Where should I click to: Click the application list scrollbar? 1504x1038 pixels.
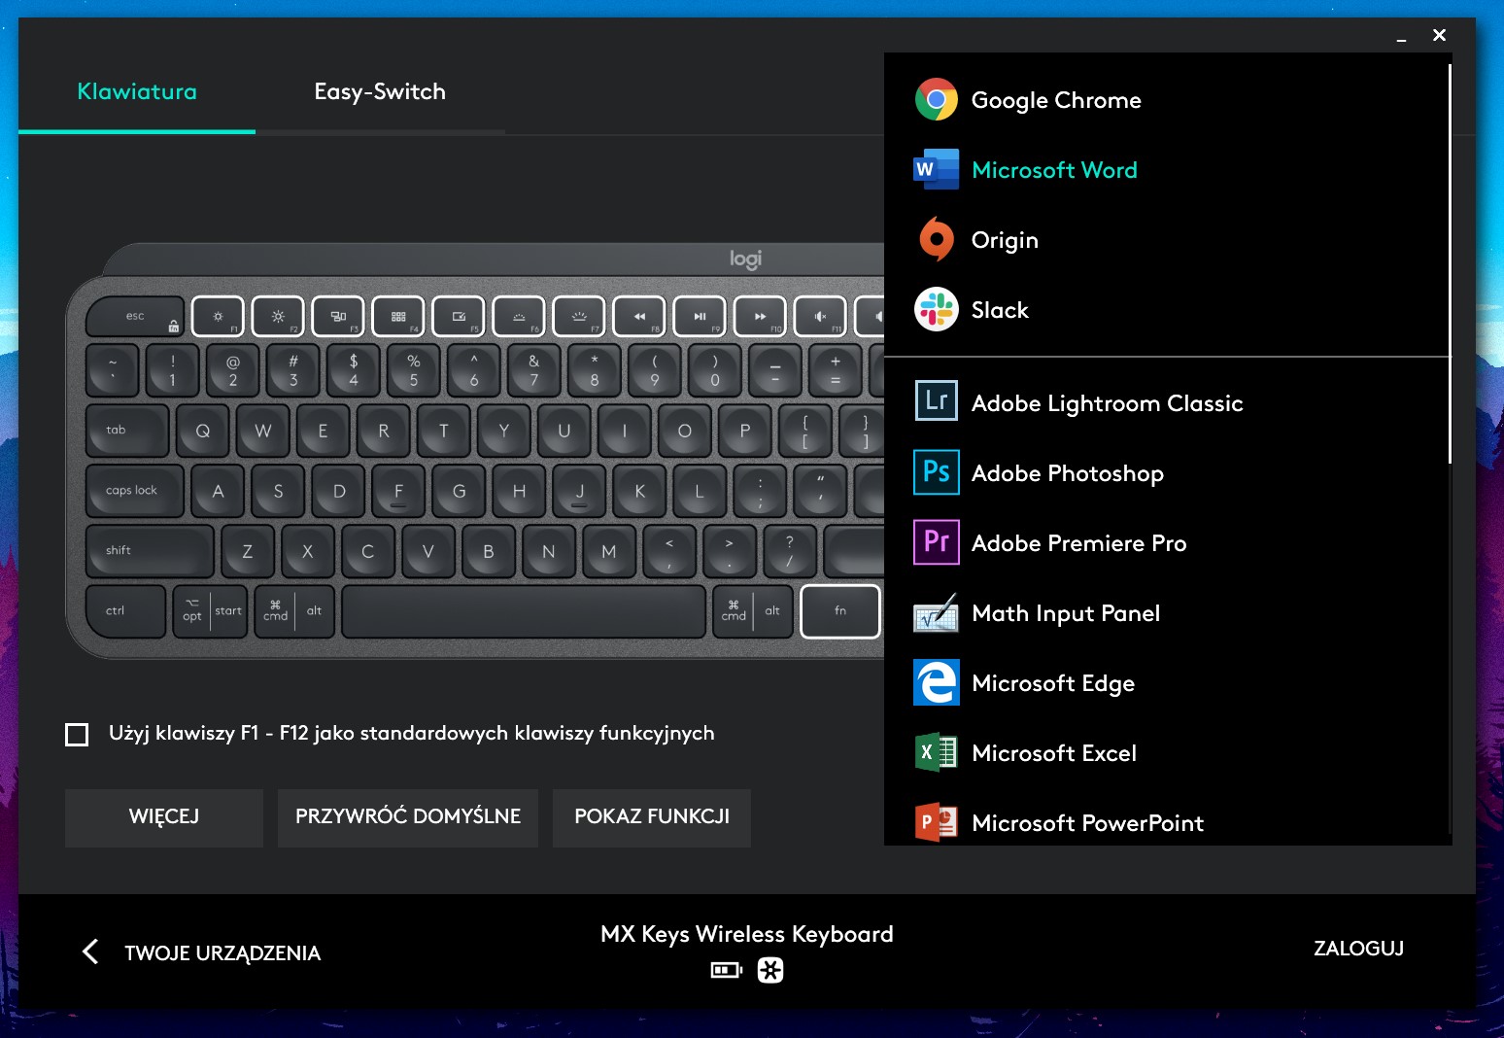pyautogui.click(x=1449, y=263)
